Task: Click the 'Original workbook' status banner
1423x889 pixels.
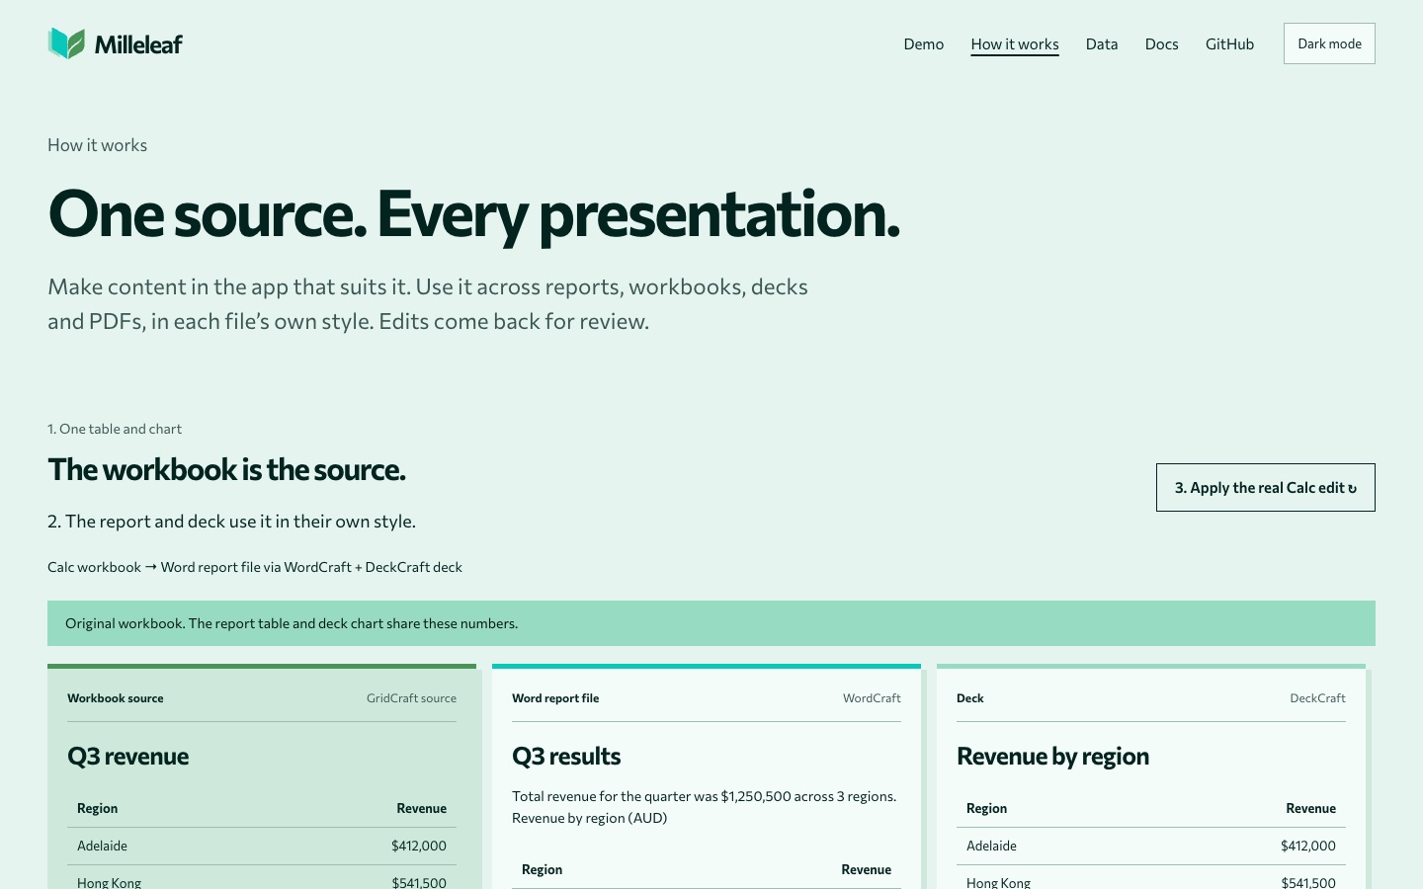Action: click(x=711, y=623)
